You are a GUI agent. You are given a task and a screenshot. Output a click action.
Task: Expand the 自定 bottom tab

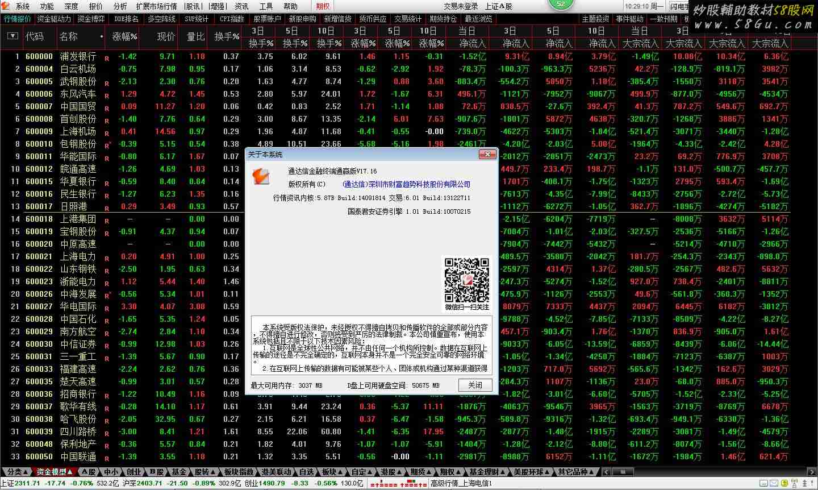point(361,472)
